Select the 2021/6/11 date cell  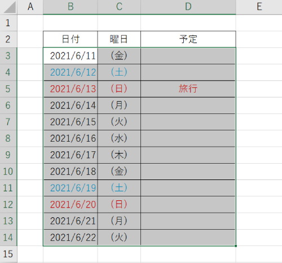tap(70, 56)
